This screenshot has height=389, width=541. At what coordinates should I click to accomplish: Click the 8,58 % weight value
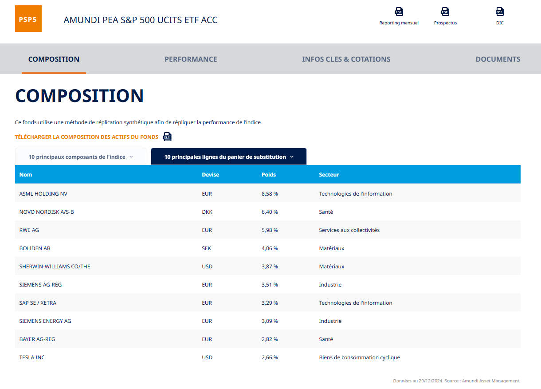tap(270, 194)
